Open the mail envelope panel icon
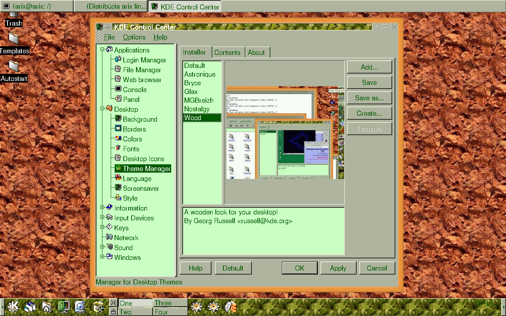 (230, 307)
